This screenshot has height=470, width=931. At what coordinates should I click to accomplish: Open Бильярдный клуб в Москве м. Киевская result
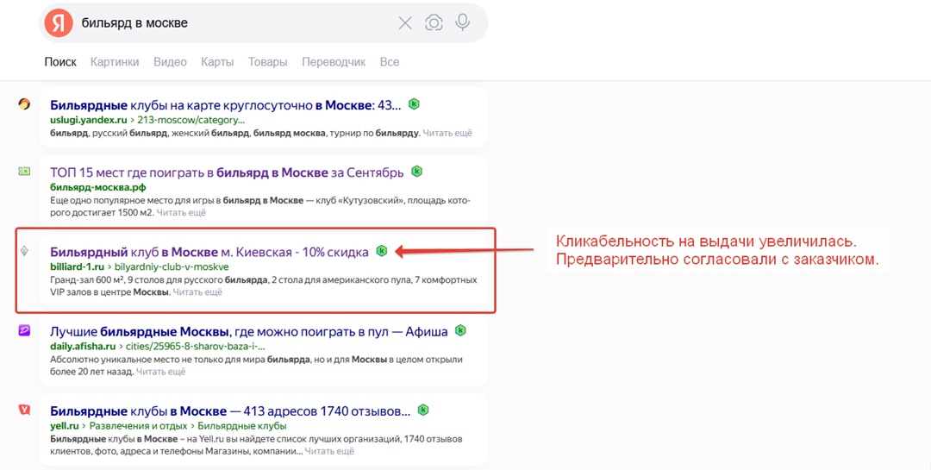coord(209,252)
